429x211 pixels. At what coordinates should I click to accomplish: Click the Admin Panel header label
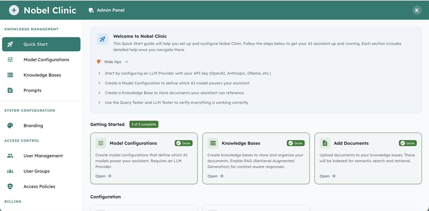111,10
